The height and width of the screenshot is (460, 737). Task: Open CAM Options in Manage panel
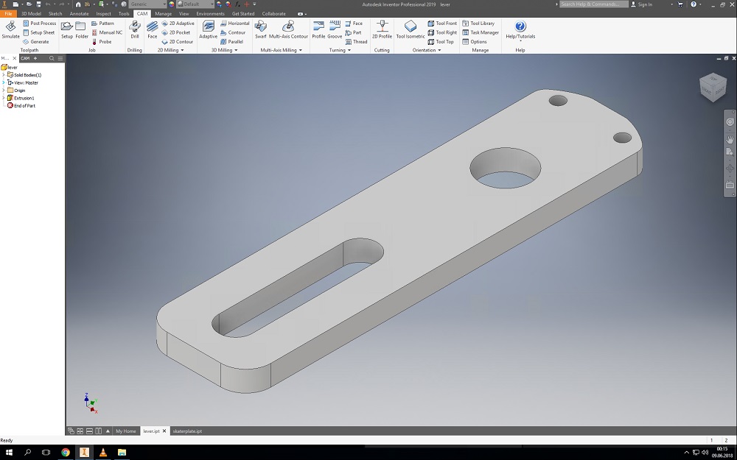click(474, 42)
